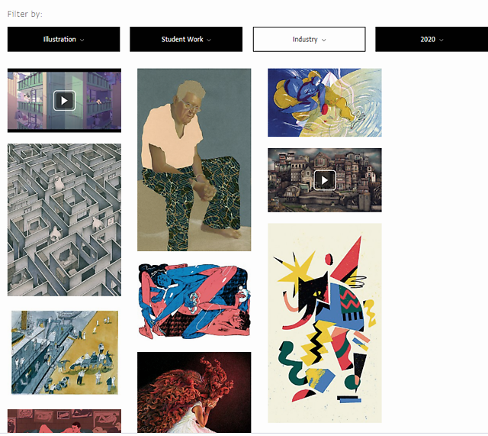Open the red-toned gallery wall artwork
The width and height of the screenshot is (488, 436).
point(64,421)
